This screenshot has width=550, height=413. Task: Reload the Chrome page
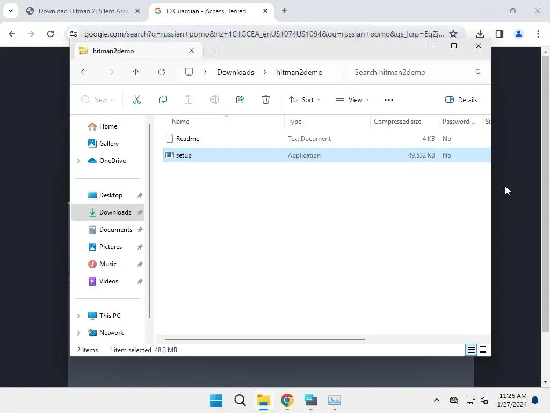click(50, 34)
